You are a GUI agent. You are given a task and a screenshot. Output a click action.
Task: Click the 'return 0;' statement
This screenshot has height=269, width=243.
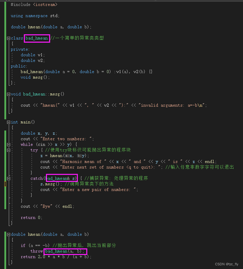31,218
